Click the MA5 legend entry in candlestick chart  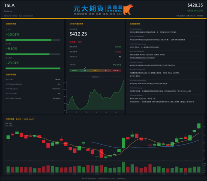click(9, 124)
